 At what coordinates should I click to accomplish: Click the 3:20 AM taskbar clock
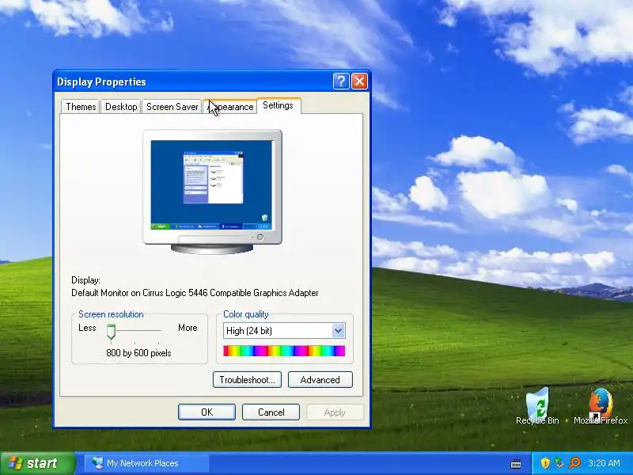tap(604, 463)
